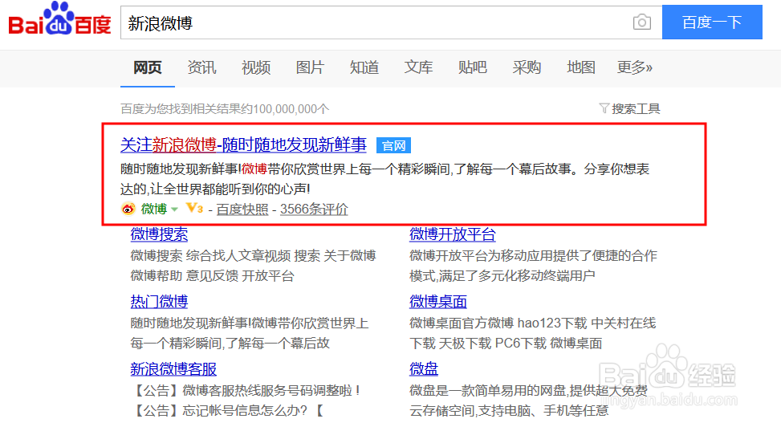Click description text 微博搜索 综合找人文章视频
Viewport: 781px width, 427px height.
[x=253, y=255]
